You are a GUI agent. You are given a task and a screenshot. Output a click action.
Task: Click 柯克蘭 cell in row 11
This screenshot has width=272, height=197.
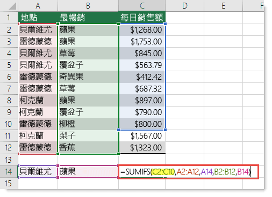click(x=38, y=136)
